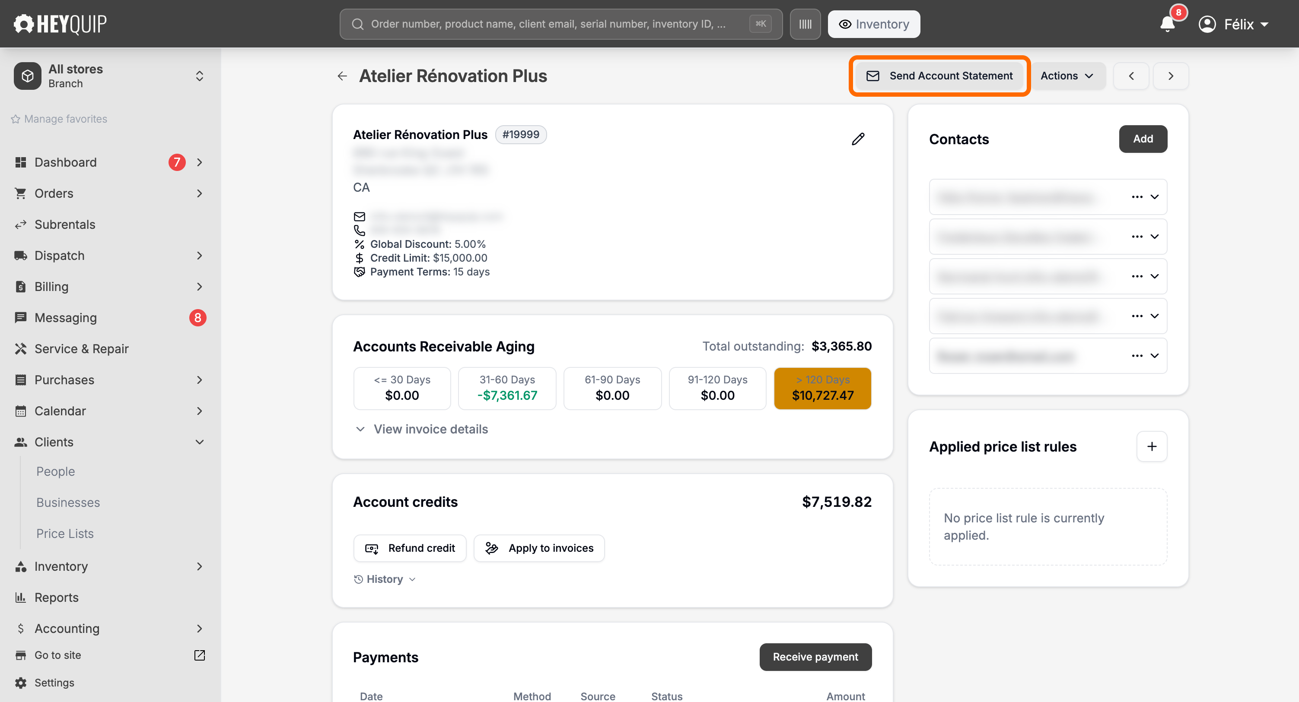
Task: Toggle the Inventory view button
Action: tap(873, 24)
